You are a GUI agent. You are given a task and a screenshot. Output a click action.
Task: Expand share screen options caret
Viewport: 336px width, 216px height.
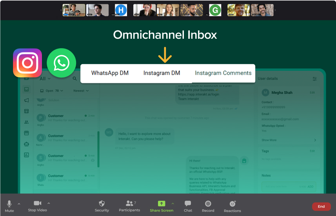click(x=173, y=203)
